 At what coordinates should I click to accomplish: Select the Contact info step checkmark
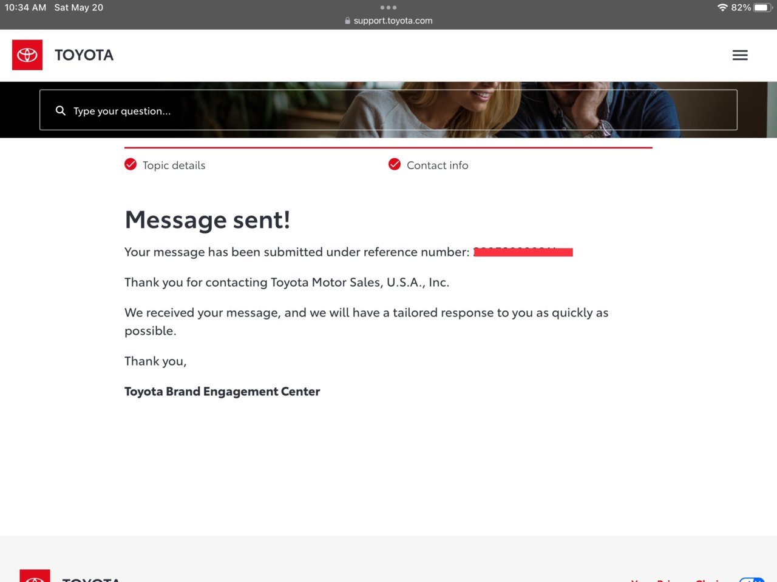point(395,164)
